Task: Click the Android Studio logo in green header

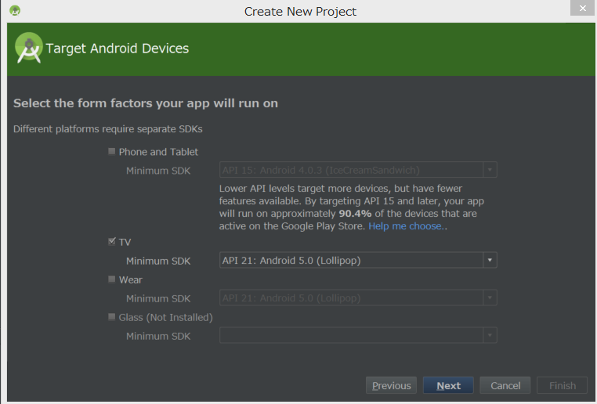Action: tap(28, 48)
